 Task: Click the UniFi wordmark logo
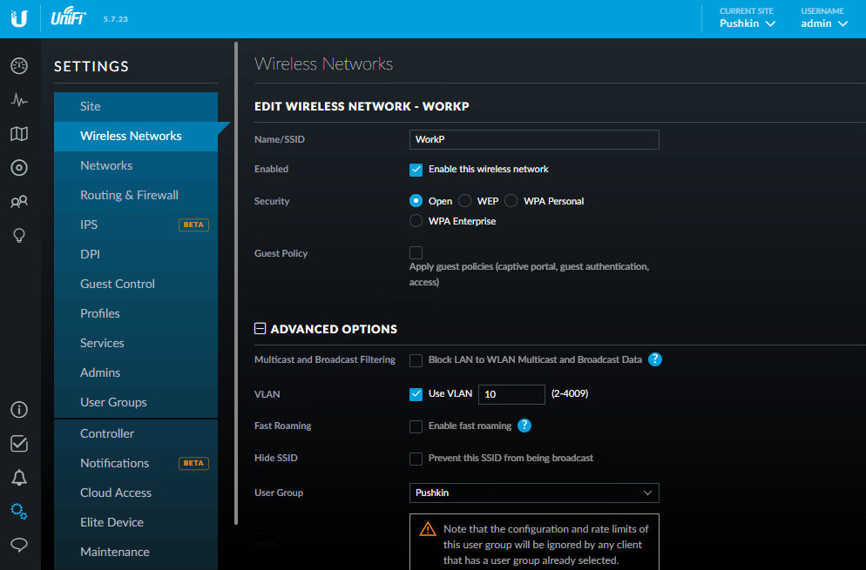click(x=69, y=16)
